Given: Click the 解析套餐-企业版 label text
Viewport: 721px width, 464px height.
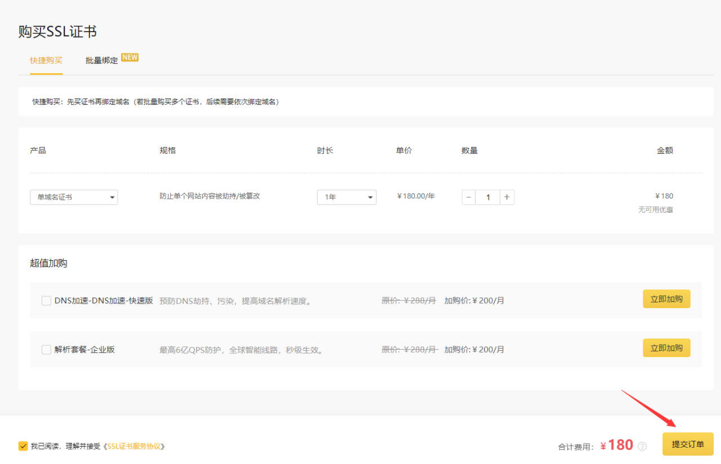Looking at the screenshot, I should pyautogui.click(x=84, y=350).
